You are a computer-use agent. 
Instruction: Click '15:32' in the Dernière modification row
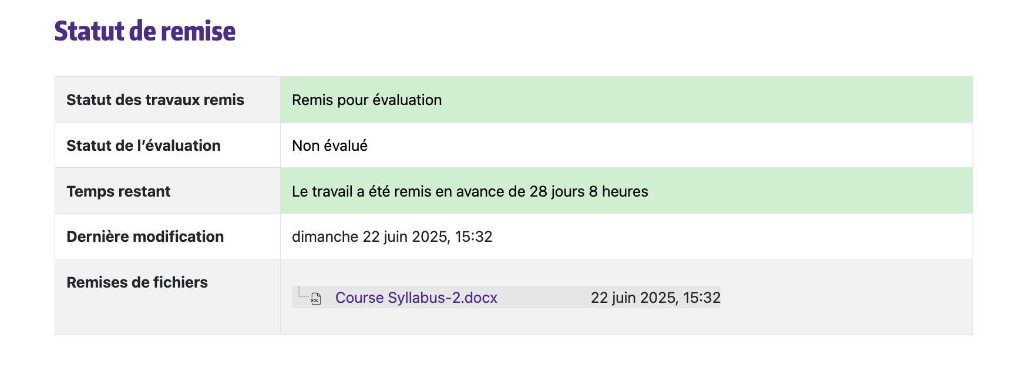[473, 237]
